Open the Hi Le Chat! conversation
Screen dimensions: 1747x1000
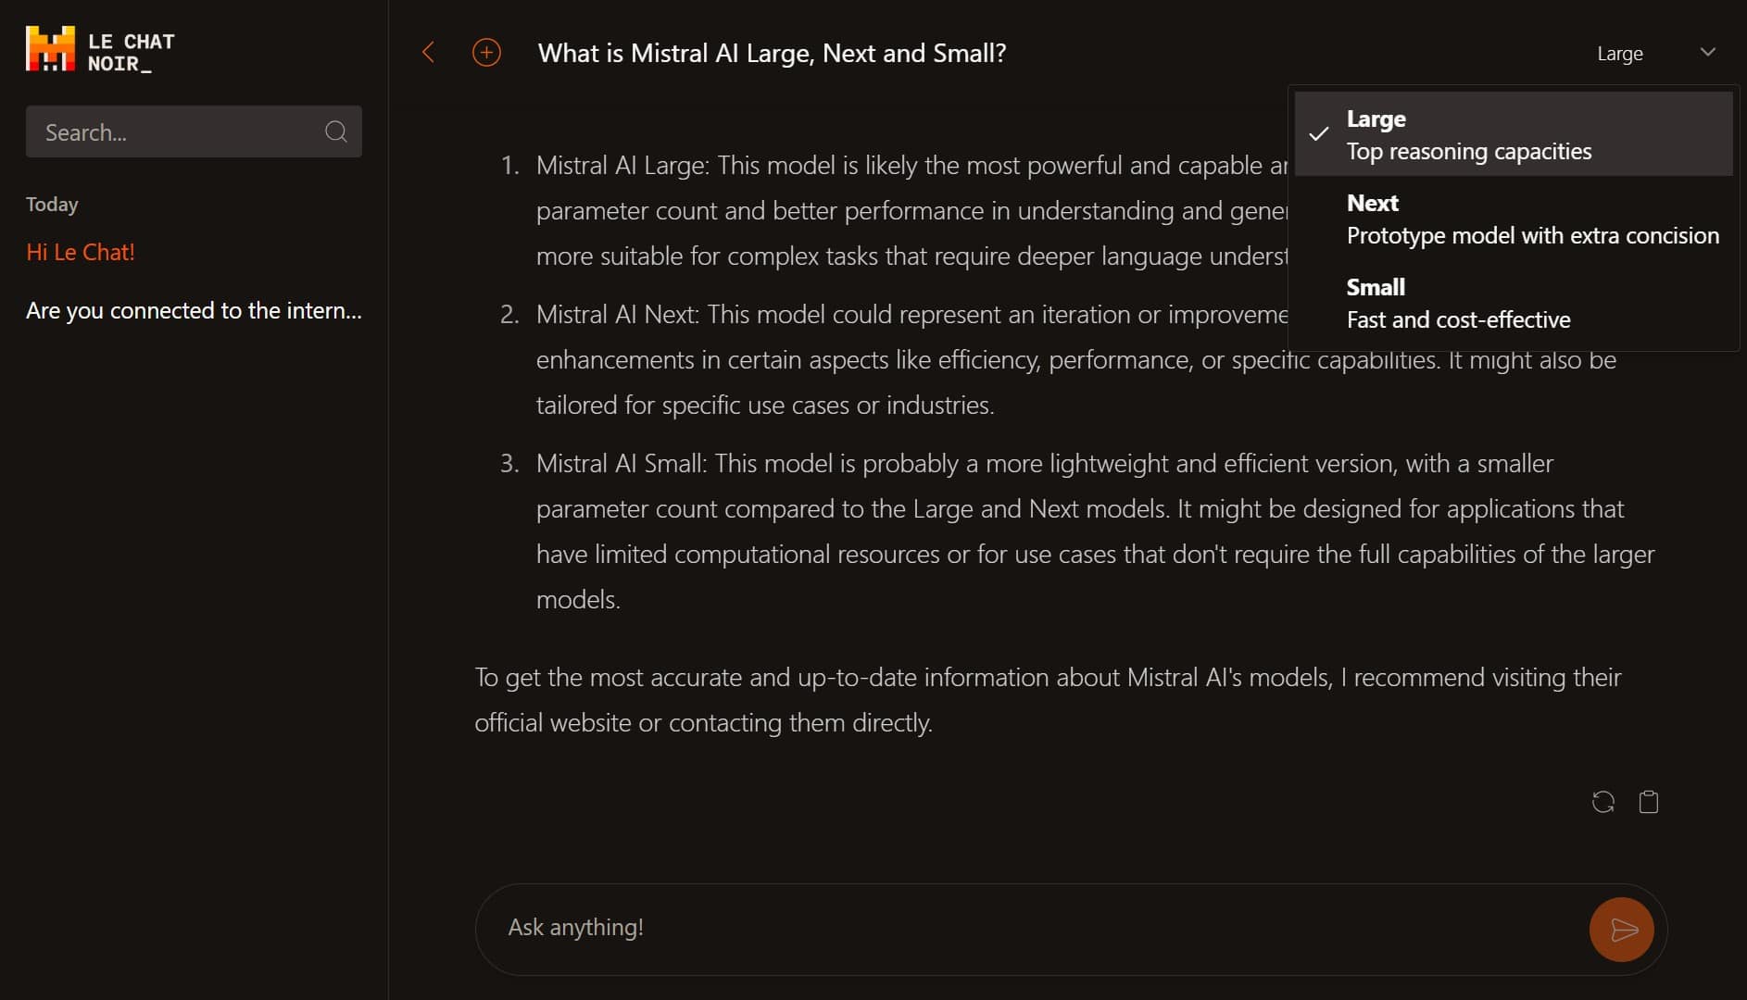81,252
